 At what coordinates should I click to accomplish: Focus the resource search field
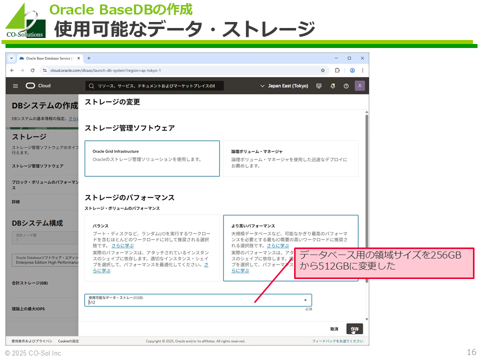click(x=154, y=86)
